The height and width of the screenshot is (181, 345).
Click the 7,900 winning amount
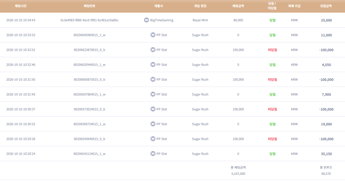326,94
